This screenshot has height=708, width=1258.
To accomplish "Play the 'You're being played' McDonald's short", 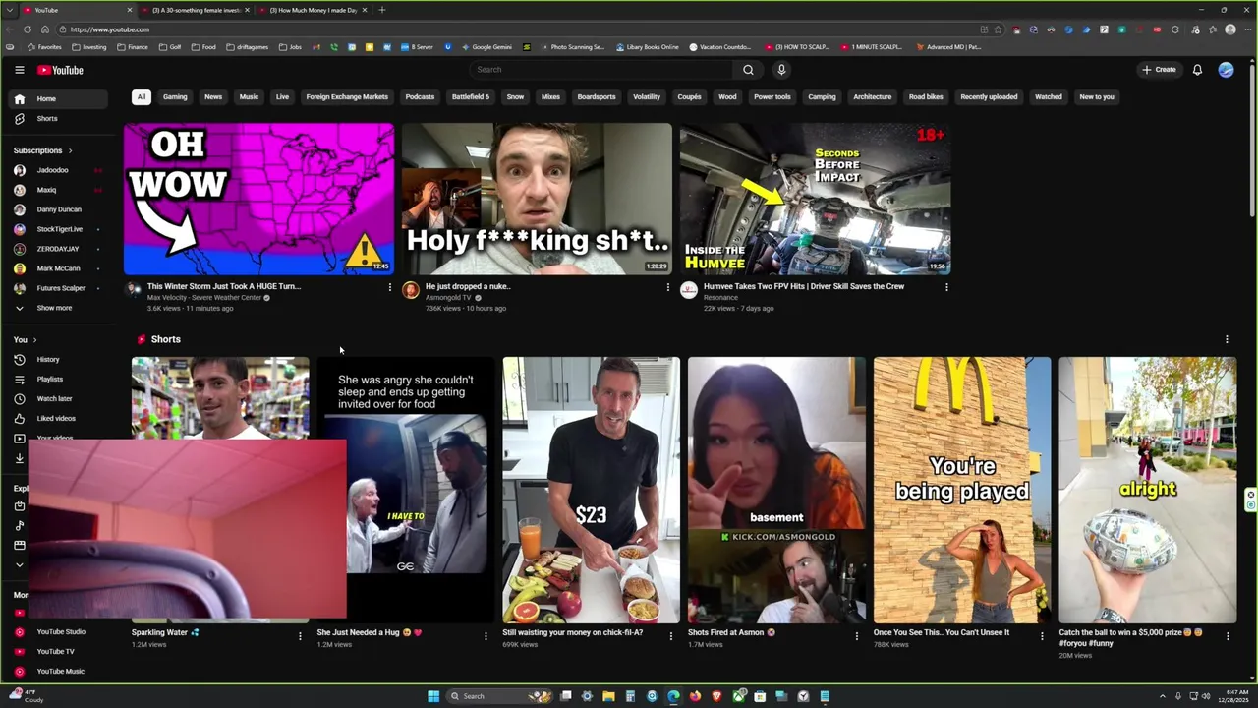I will coord(961,490).
